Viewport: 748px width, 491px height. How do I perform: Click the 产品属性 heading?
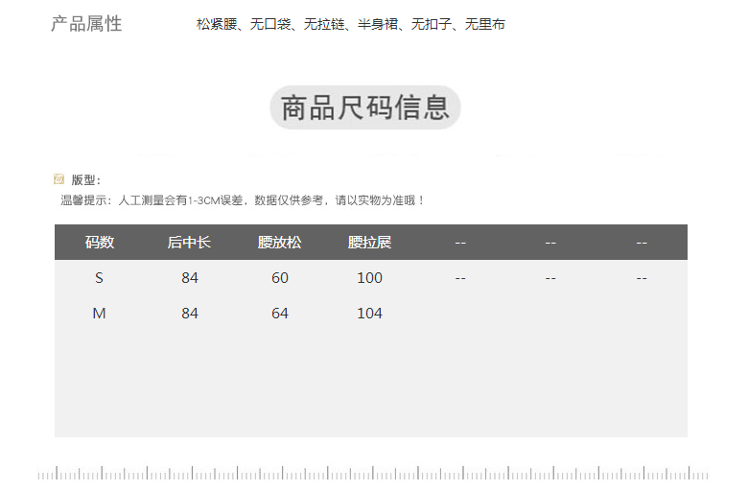tap(86, 24)
